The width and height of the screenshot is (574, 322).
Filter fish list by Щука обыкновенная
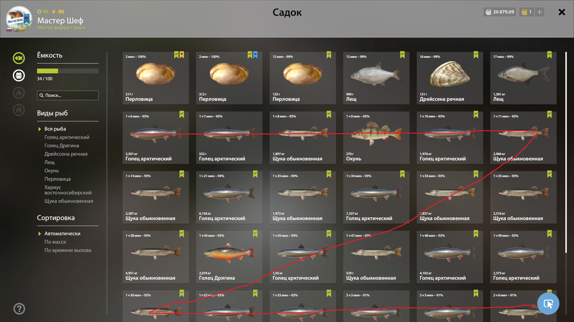69,201
